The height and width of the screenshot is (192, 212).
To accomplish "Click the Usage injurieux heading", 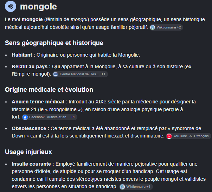I will 28,152.
